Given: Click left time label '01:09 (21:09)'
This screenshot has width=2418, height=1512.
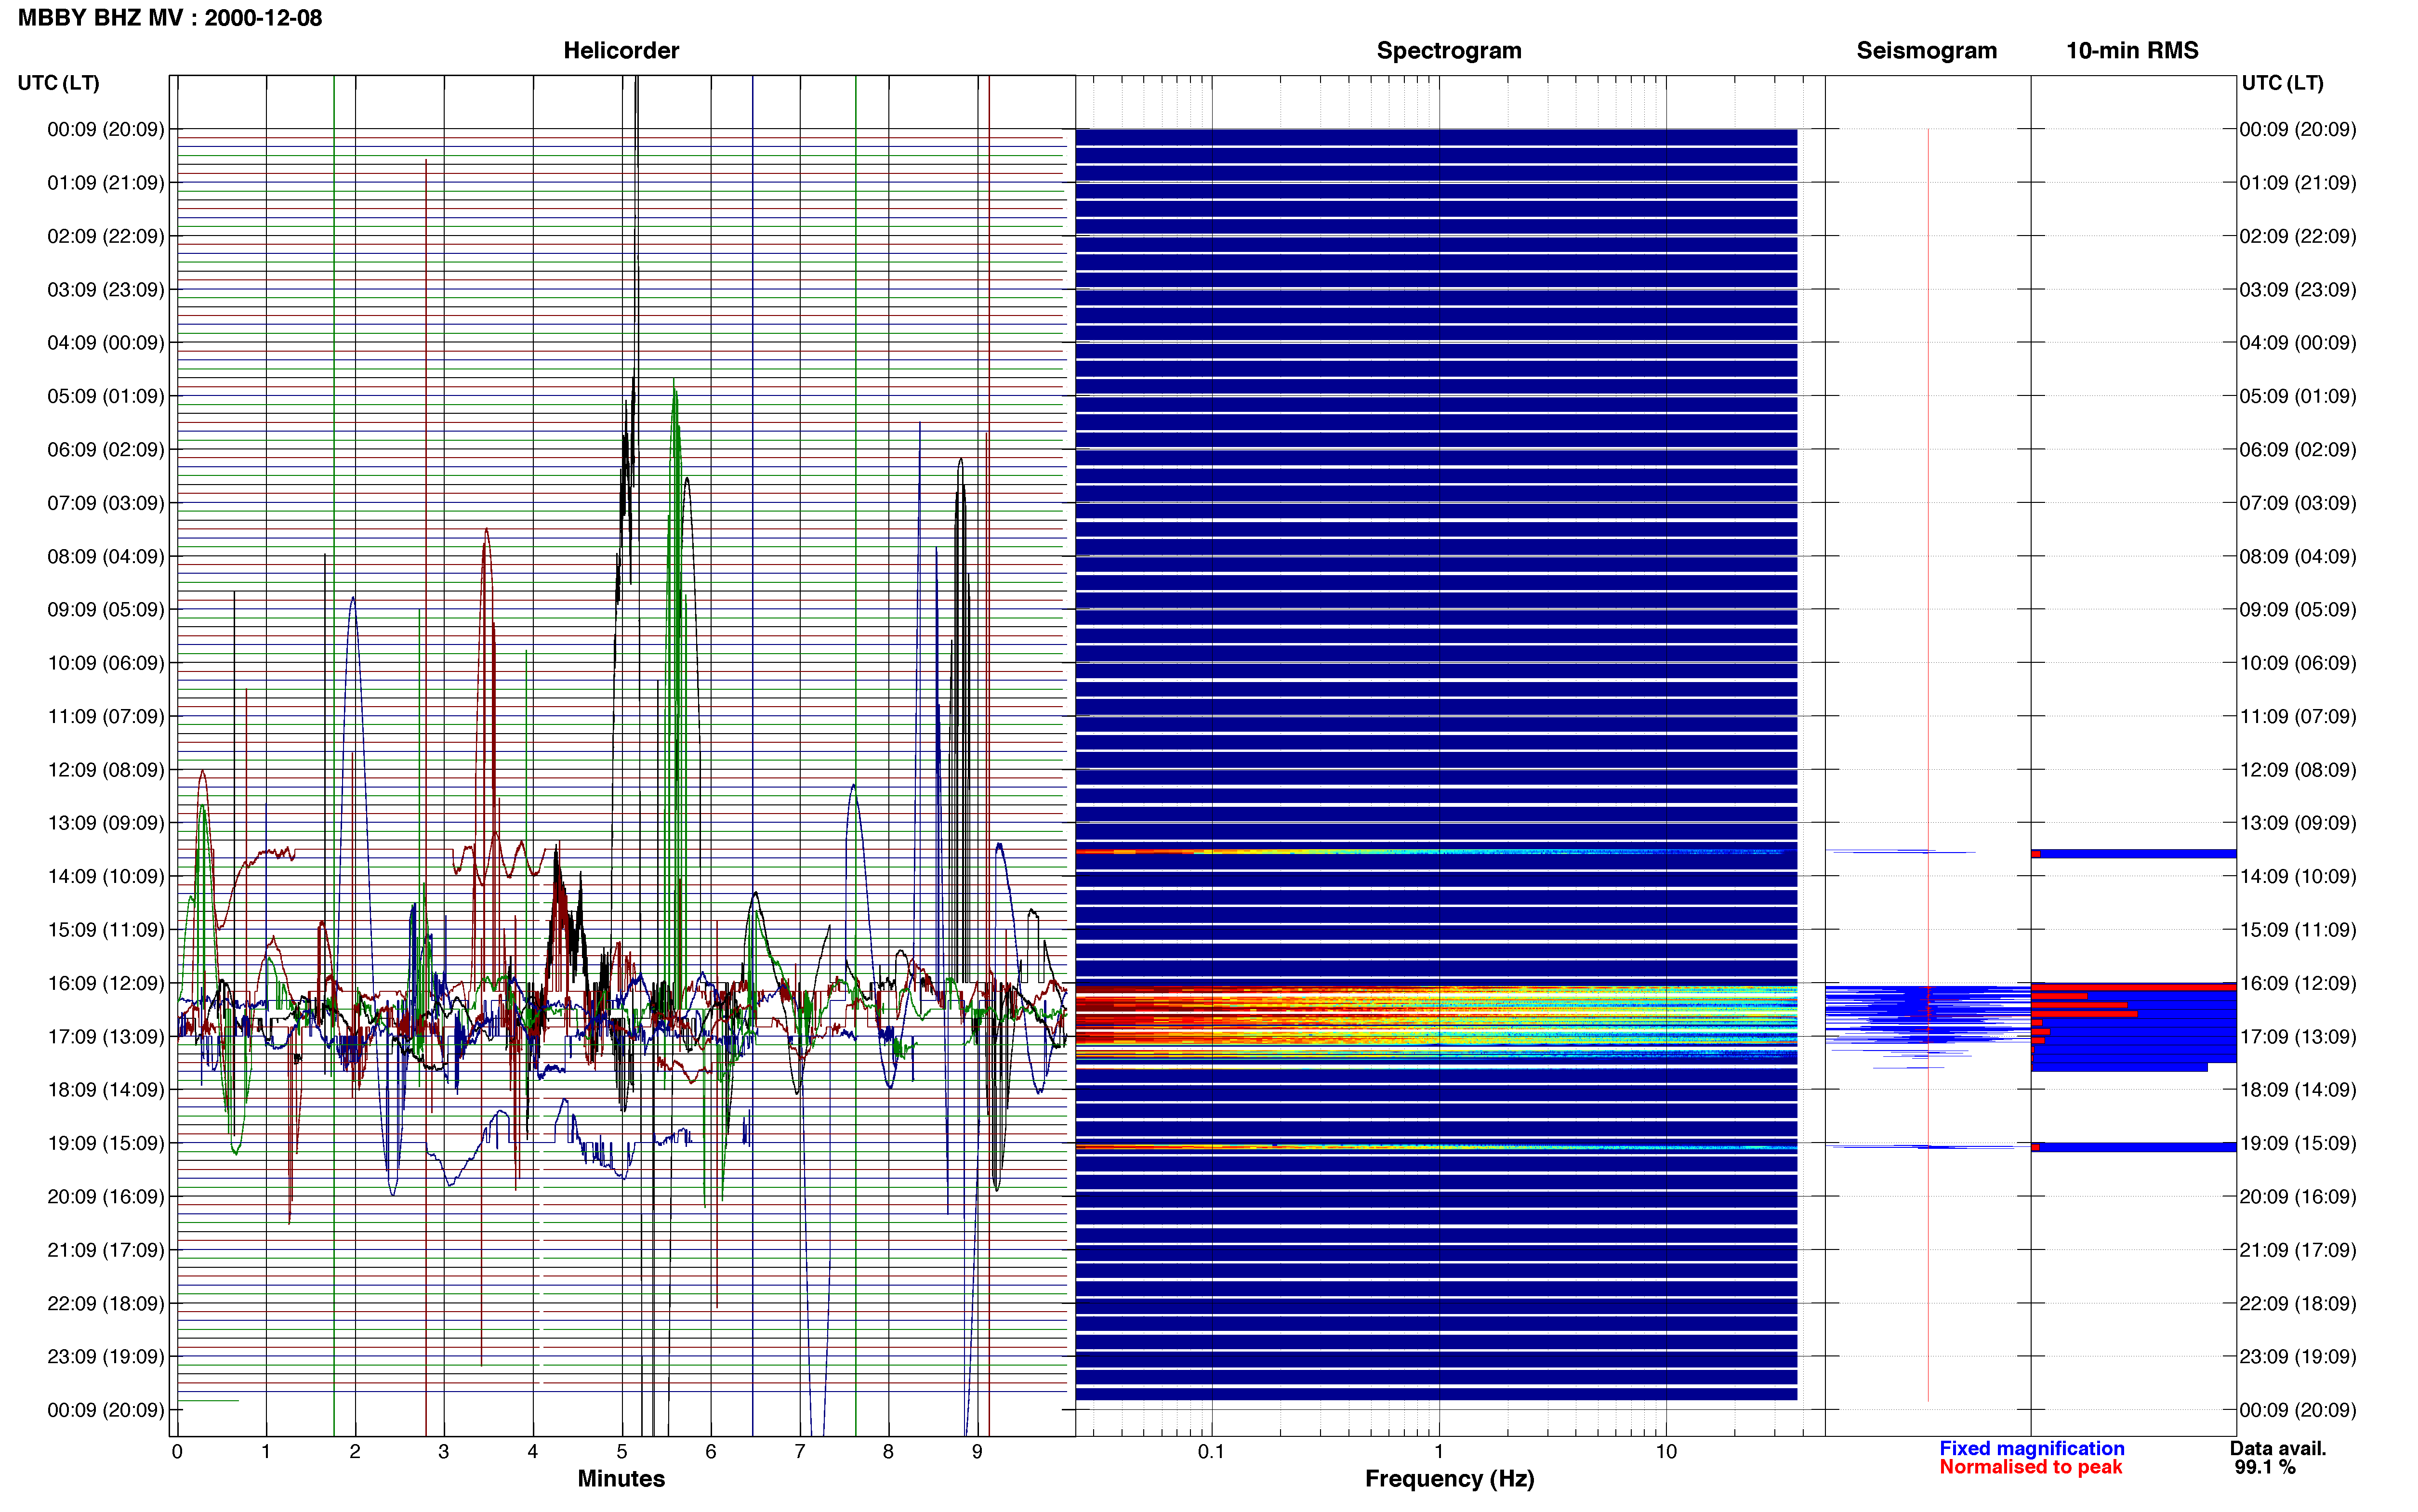Looking at the screenshot, I should pyautogui.click(x=106, y=183).
